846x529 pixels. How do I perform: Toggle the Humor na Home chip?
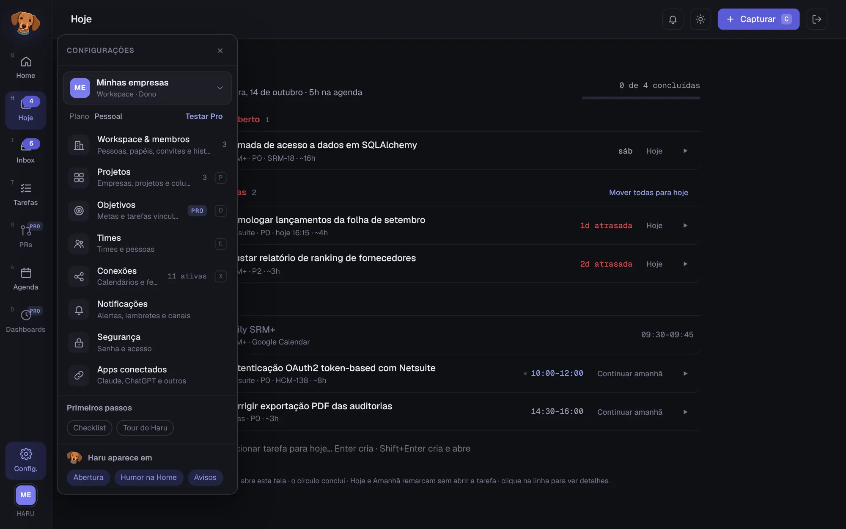pos(148,477)
